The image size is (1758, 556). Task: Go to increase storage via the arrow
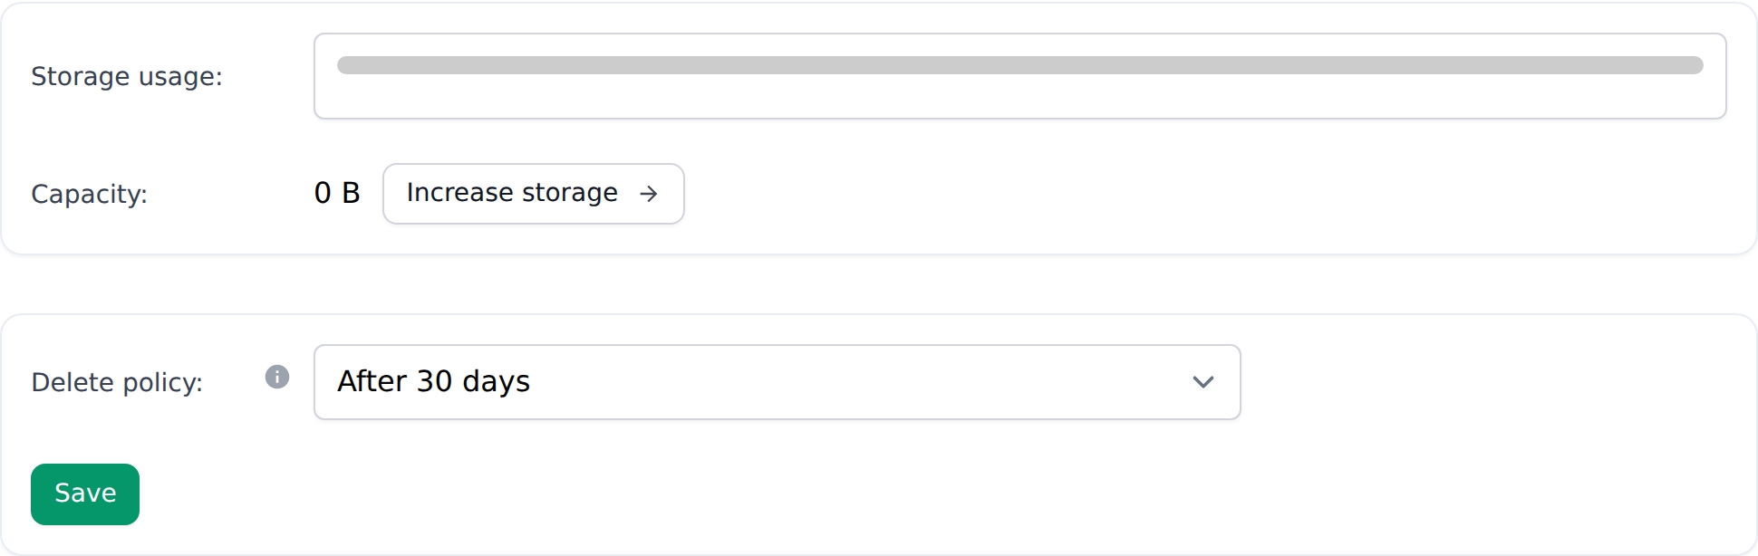coord(648,194)
